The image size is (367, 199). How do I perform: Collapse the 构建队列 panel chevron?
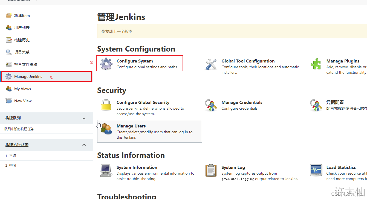(84, 118)
